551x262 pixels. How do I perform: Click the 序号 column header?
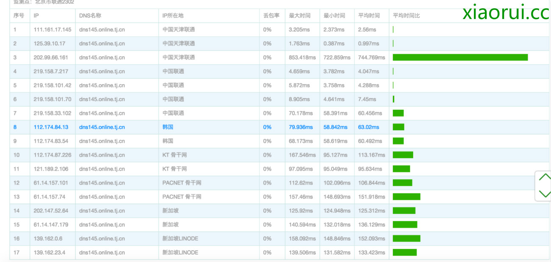pos(19,16)
